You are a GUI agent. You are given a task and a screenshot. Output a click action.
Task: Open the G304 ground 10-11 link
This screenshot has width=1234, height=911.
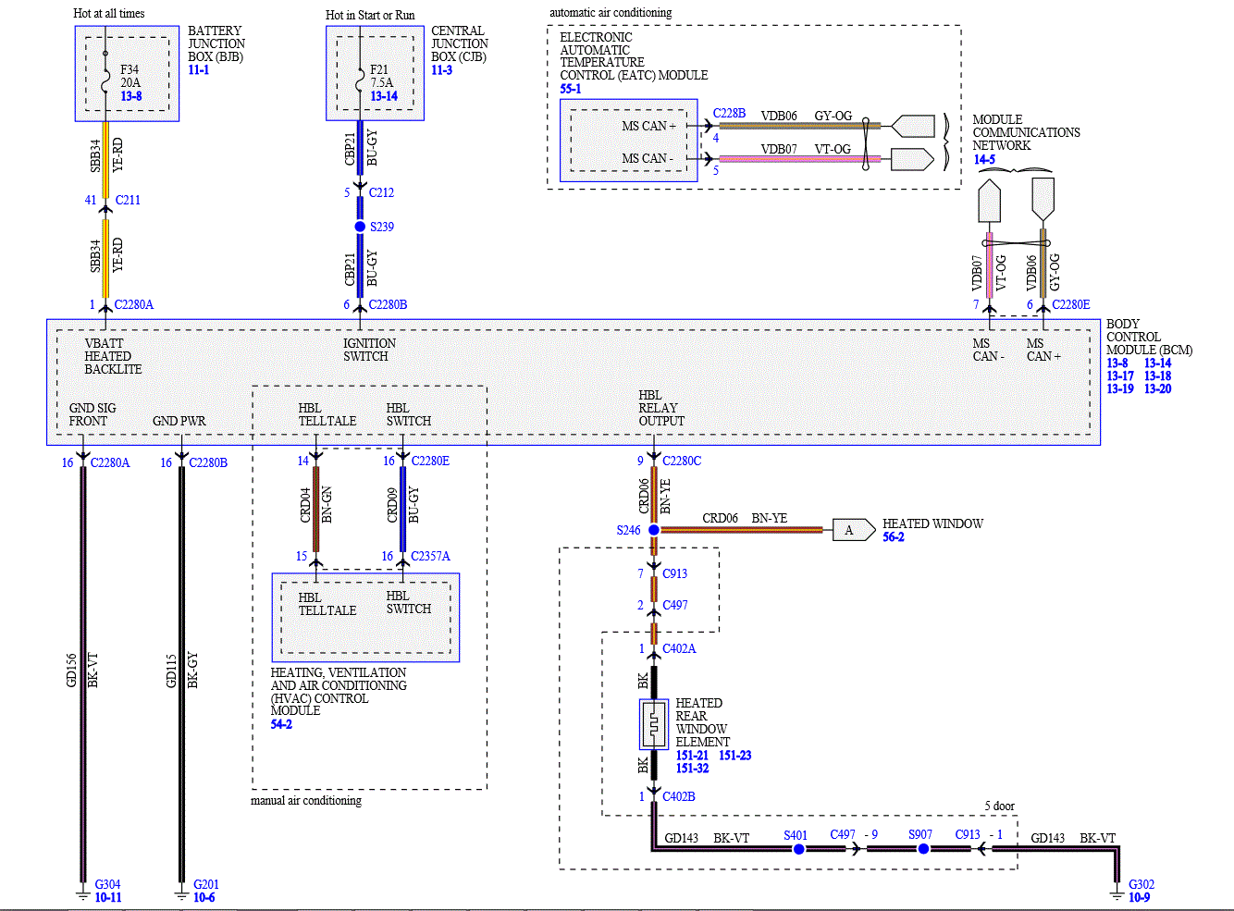[108, 897]
